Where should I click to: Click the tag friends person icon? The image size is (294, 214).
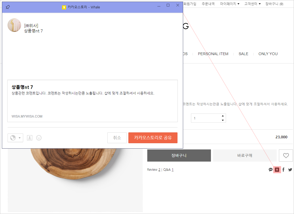pos(30,138)
